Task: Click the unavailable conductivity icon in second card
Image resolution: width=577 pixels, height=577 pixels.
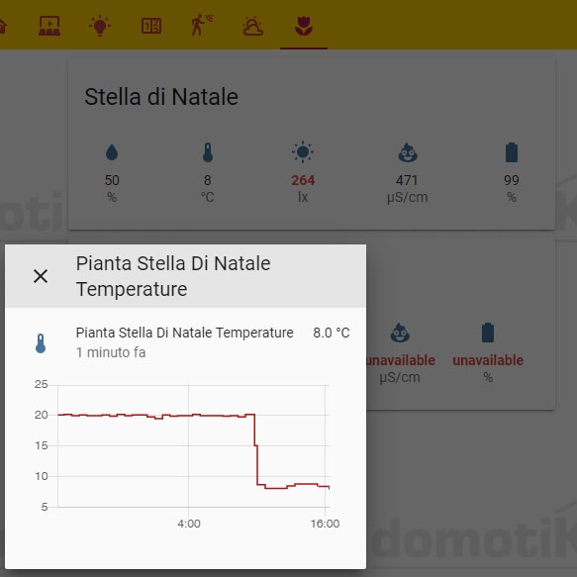Action: [400, 333]
